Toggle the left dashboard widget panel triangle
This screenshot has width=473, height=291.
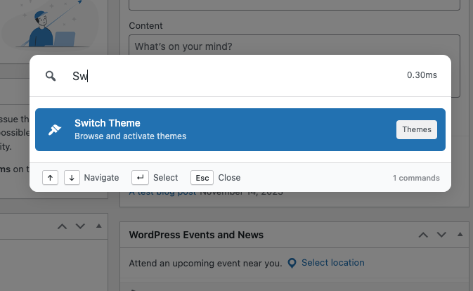98,226
